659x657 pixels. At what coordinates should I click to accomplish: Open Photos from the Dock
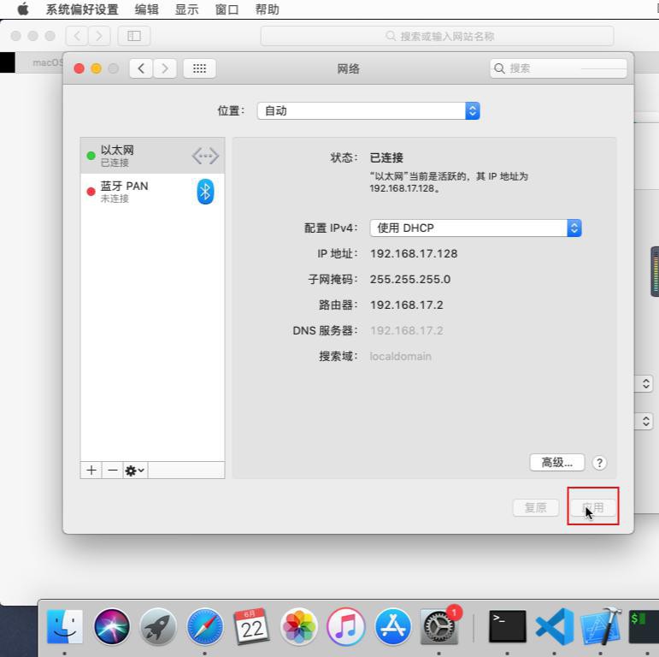coord(299,627)
